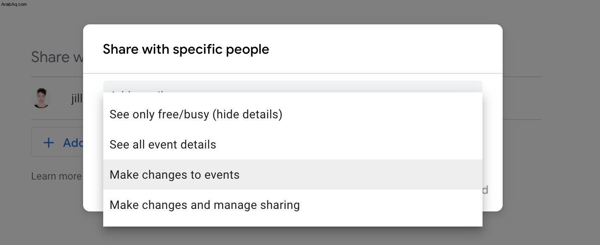Click the divider line below dialog title
The width and height of the screenshot is (600, 245).
coord(292,73)
